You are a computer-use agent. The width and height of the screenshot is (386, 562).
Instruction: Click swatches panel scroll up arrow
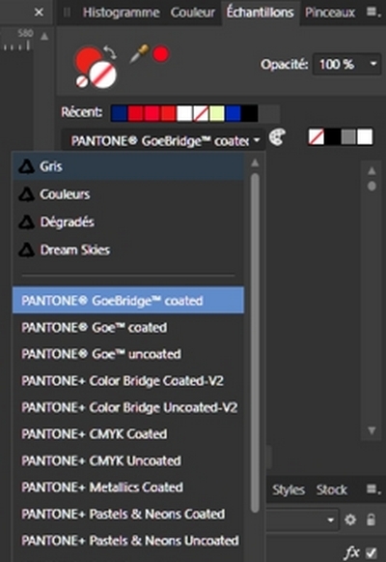point(372,171)
